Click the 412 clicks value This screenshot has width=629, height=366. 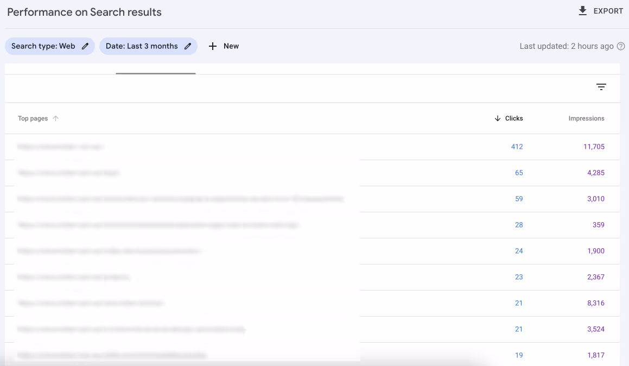point(517,147)
